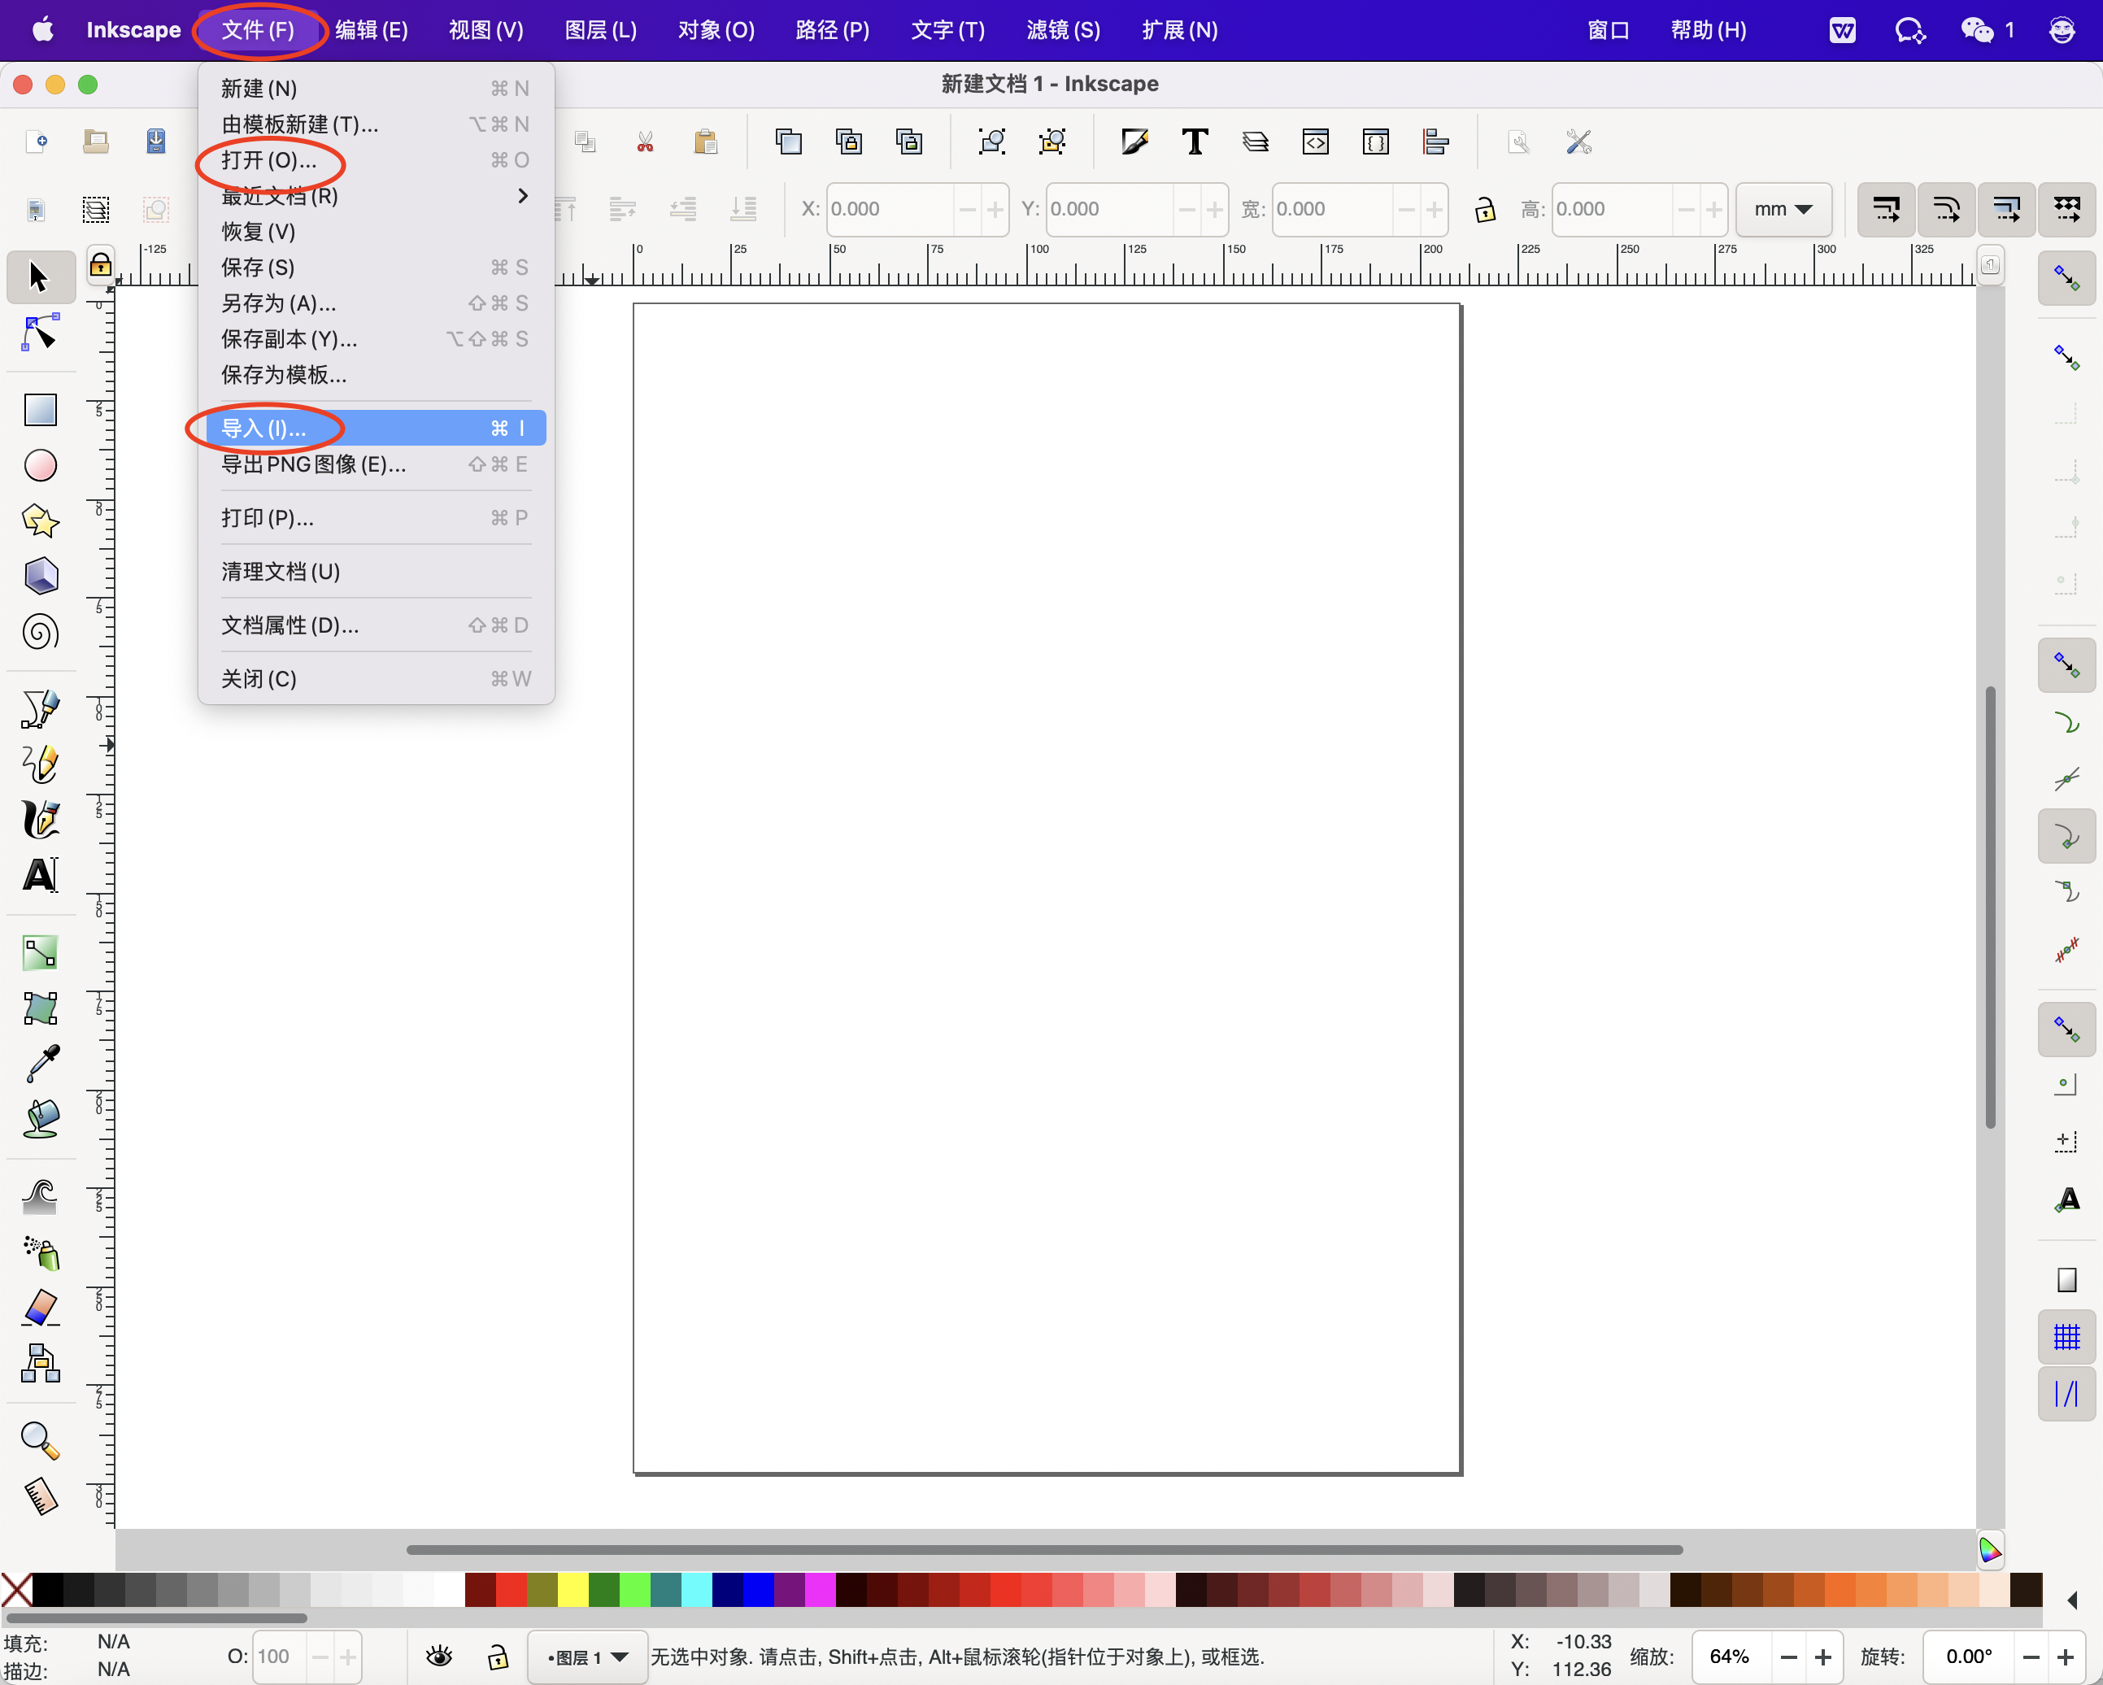This screenshot has height=1685, width=2103.
Task: Click the no-color X swatch
Action: point(16,1589)
